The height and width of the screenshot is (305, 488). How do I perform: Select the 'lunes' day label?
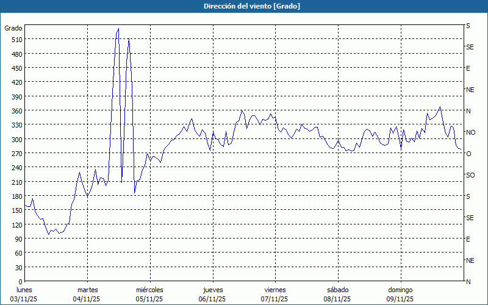[x=24, y=290]
